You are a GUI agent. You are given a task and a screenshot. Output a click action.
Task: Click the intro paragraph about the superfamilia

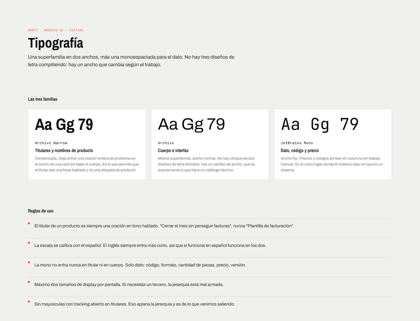click(131, 61)
